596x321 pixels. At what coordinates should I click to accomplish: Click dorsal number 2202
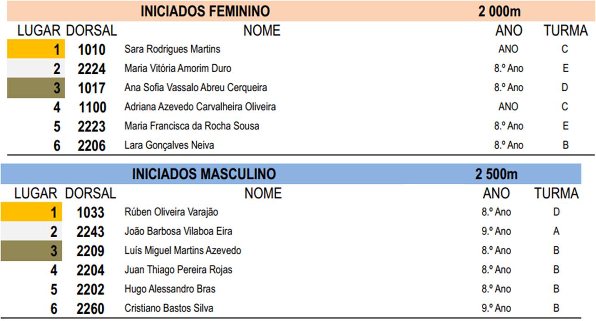[90, 290]
